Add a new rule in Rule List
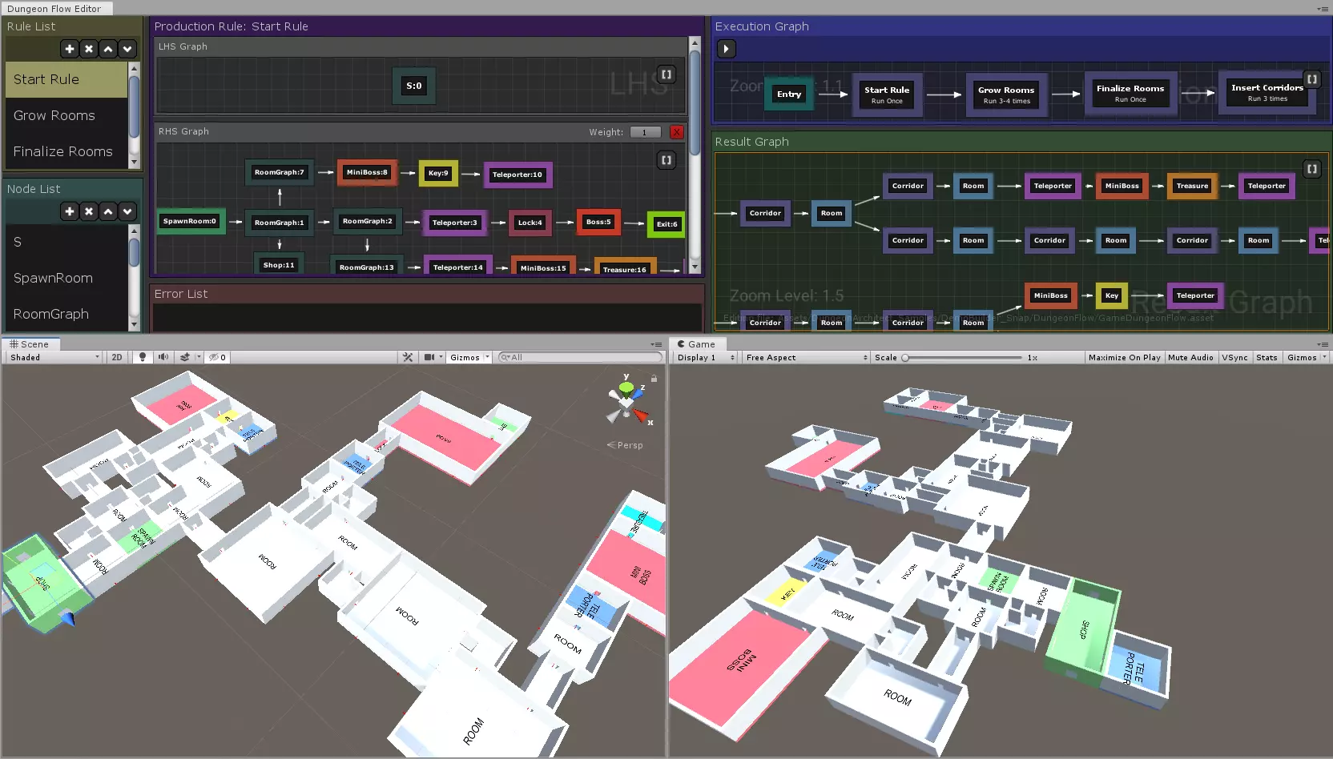The height and width of the screenshot is (759, 1333). pyautogui.click(x=70, y=49)
